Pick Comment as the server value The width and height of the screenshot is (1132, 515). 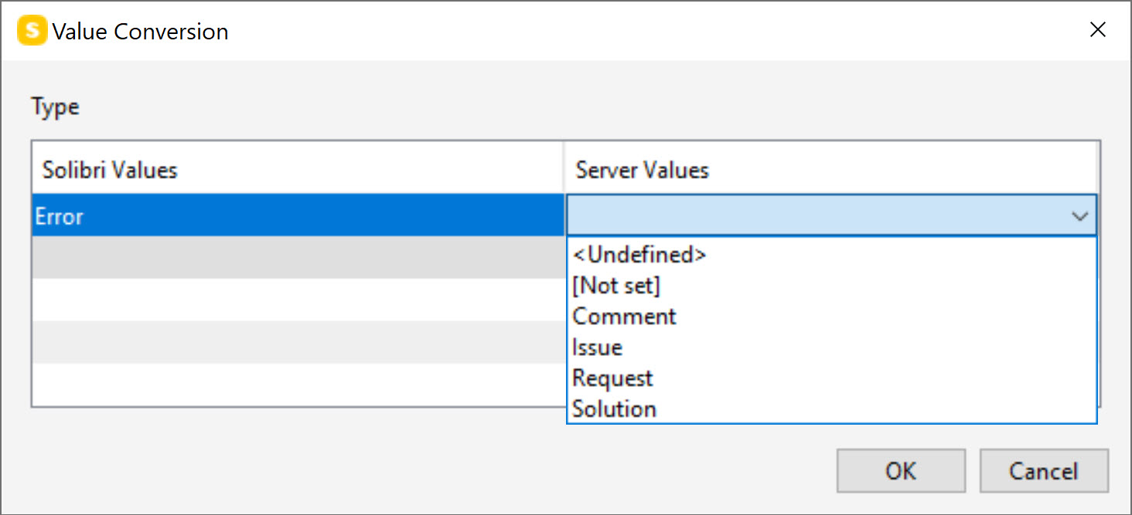click(831, 317)
